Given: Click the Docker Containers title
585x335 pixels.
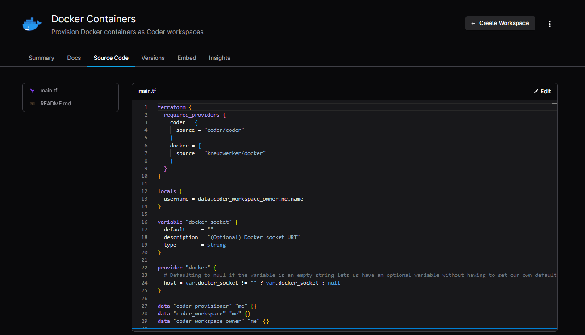Looking at the screenshot, I should [94, 19].
